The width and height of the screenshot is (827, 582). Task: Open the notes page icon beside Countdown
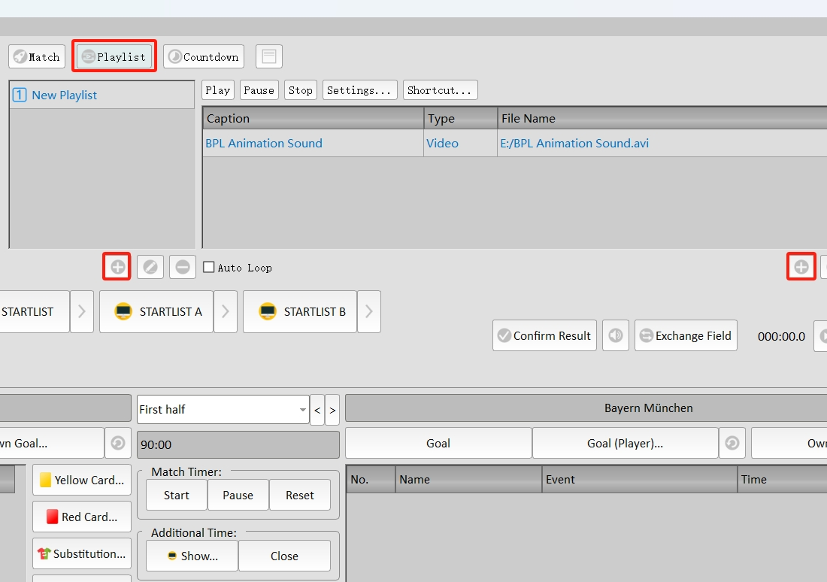(x=269, y=56)
